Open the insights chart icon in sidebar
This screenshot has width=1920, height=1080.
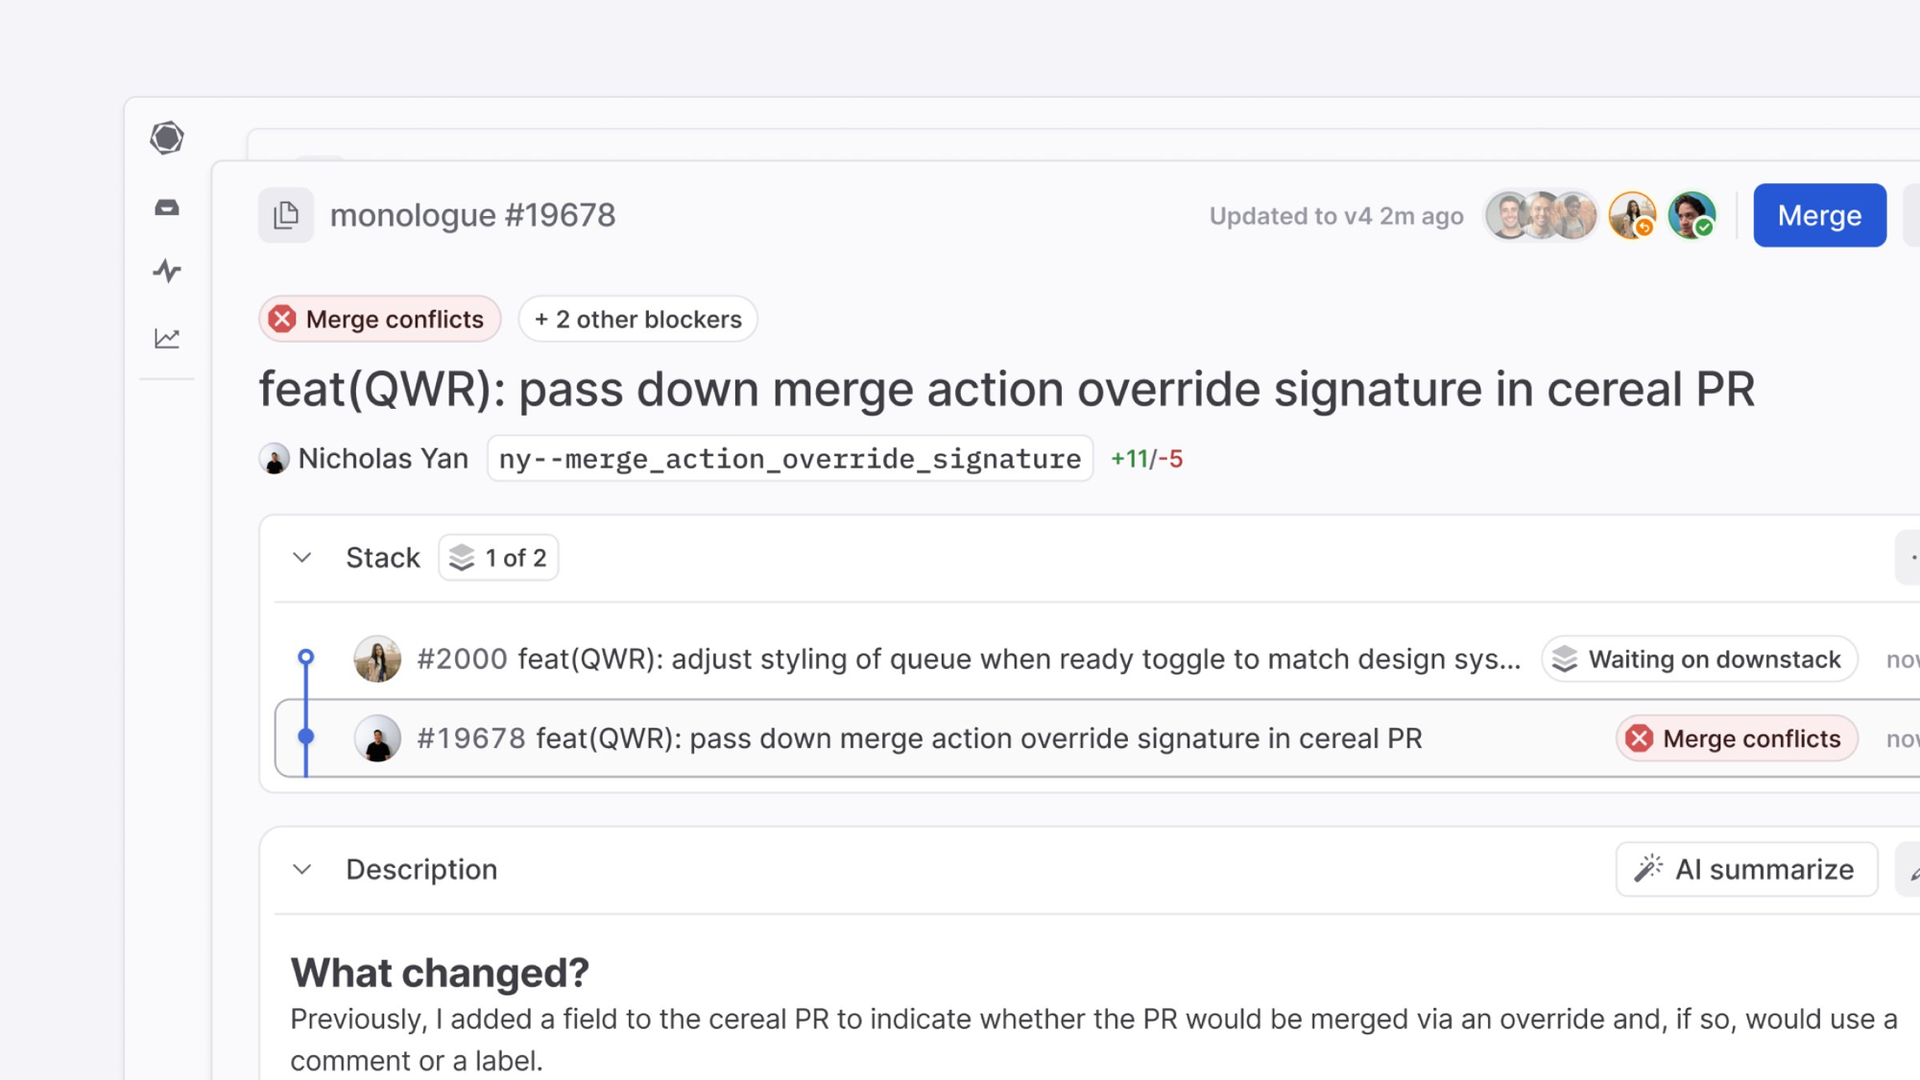(167, 338)
